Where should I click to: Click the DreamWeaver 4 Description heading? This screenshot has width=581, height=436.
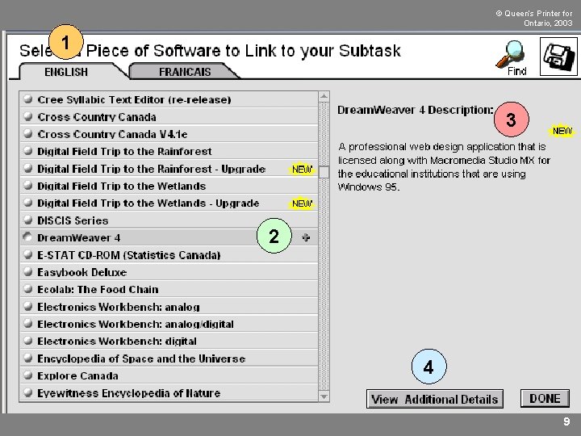(416, 110)
